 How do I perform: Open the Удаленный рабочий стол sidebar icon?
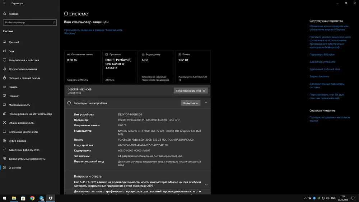coord(4,150)
